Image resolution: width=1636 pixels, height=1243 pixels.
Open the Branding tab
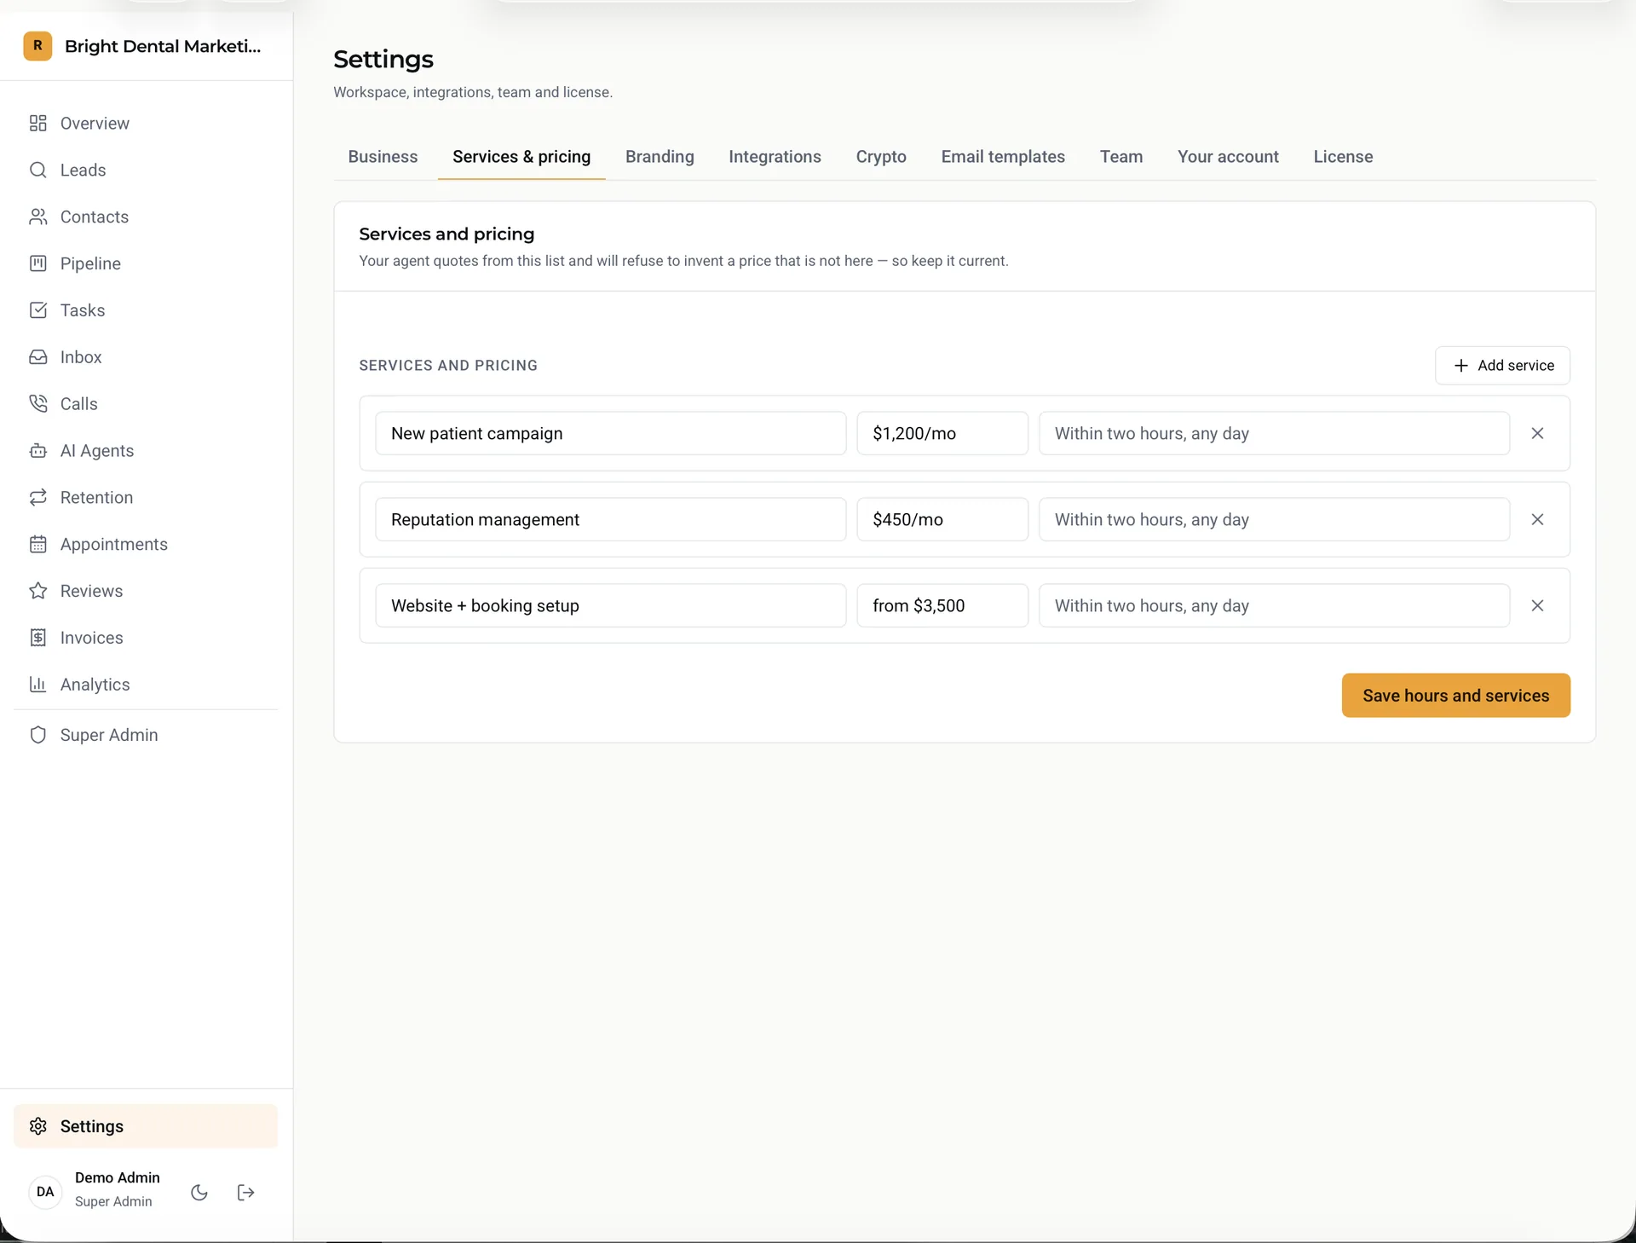[660, 157]
